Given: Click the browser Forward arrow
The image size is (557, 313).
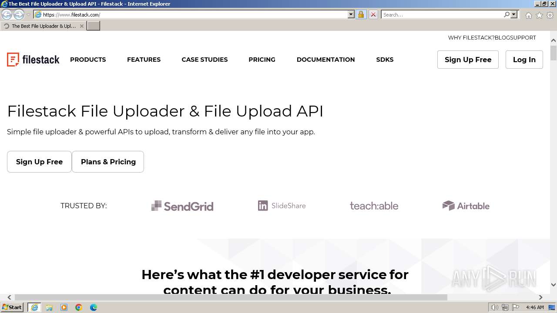Looking at the screenshot, I should click(x=19, y=14).
